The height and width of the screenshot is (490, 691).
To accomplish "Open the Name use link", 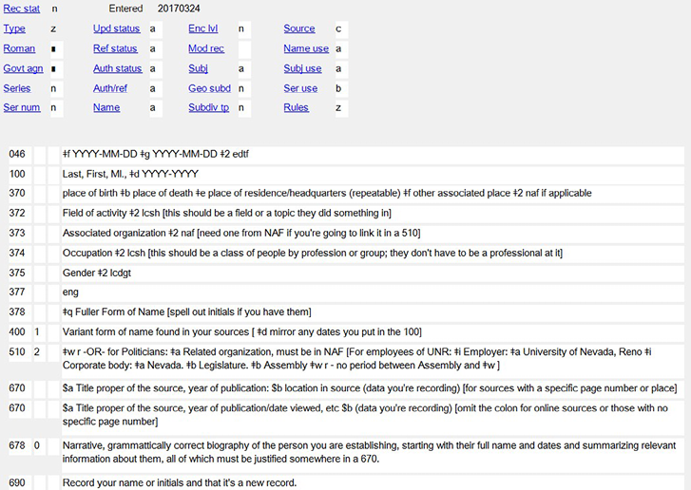I will click(306, 48).
